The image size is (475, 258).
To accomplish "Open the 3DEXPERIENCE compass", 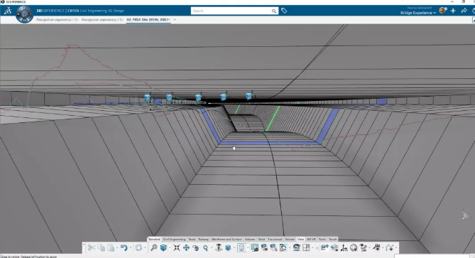I will 24,14.
